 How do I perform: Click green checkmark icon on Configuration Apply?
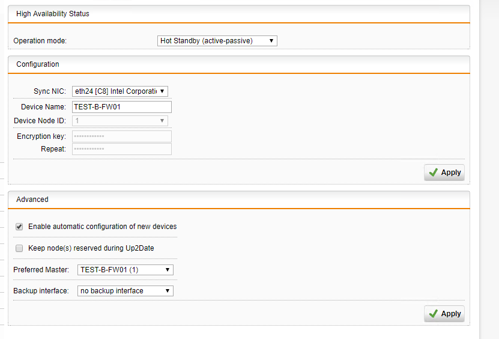[x=434, y=173]
